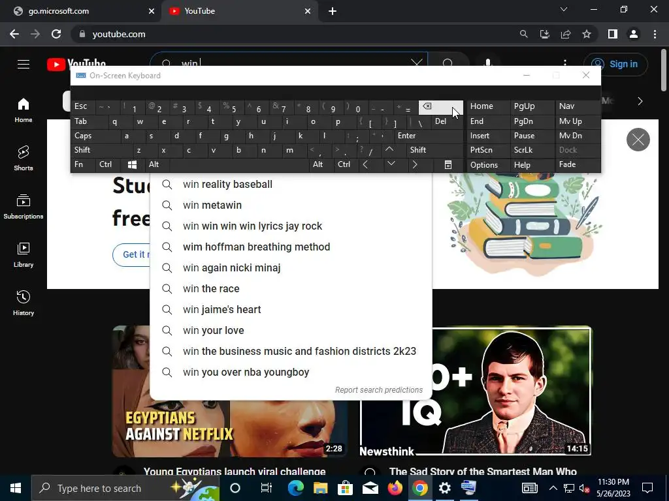Viewport: 669px width, 501px height.
Task: Tap the Windows logo key on On-Screen Keyboard
Action: (x=132, y=164)
